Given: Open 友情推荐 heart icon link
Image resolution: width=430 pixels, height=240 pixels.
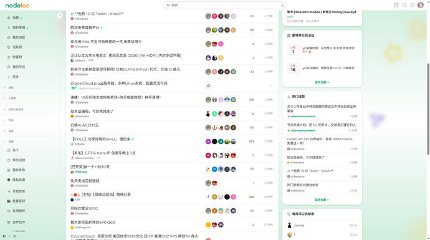Looking at the screenshot, I should pos(9,211).
